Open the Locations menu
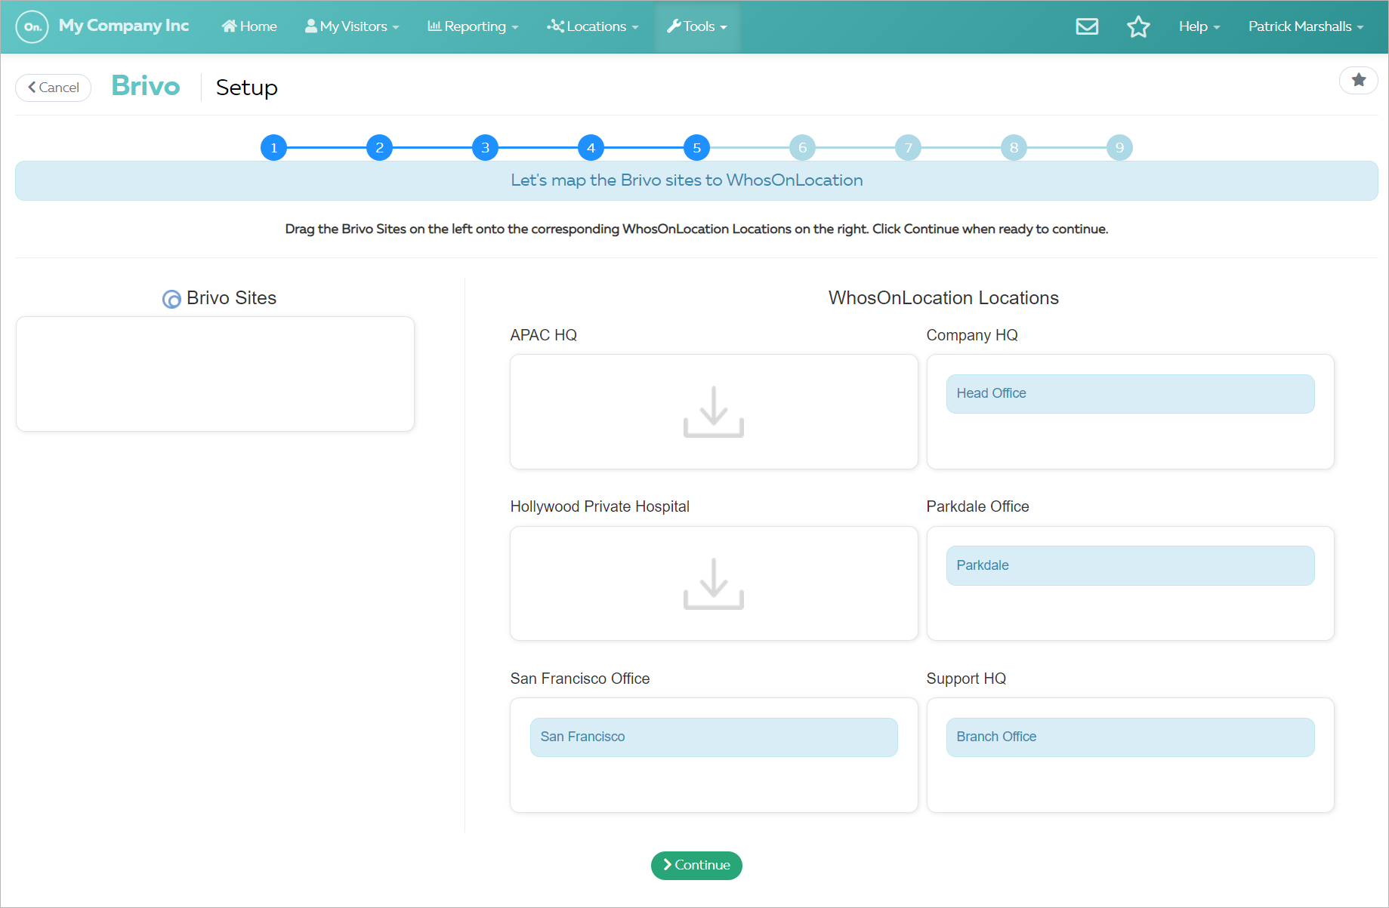The image size is (1389, 908). 593,26
